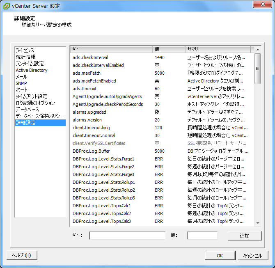Image resolution: width=275 pixels, height=268 pixels.
Task: Select client.VerifySSLCertificates key
Action: point(99,143)
